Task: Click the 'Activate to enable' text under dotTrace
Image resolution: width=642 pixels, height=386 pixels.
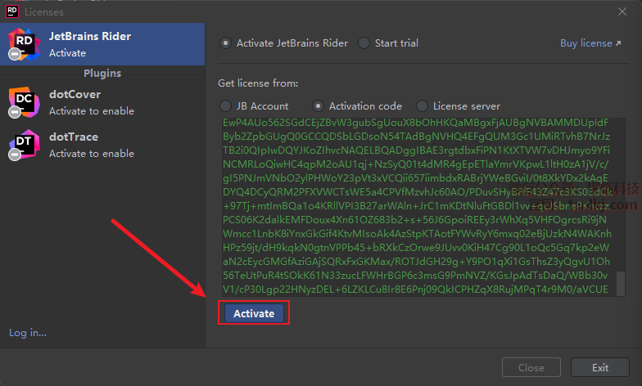Action: tap(92, 154)
